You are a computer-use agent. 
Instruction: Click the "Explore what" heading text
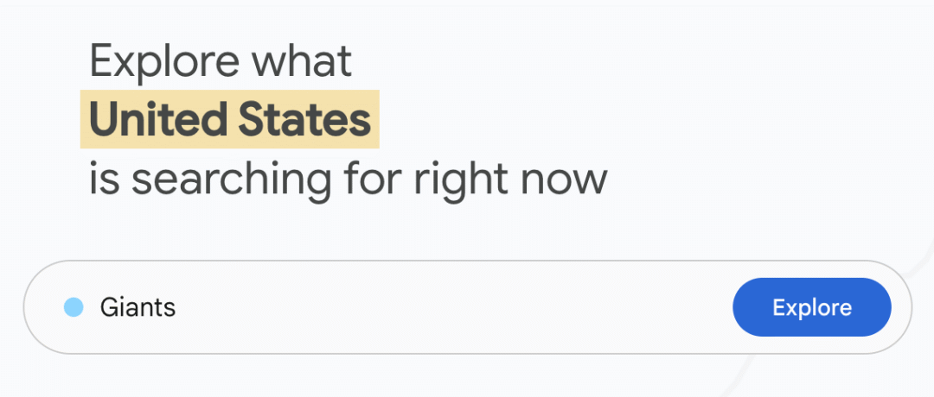pos(221,61)
